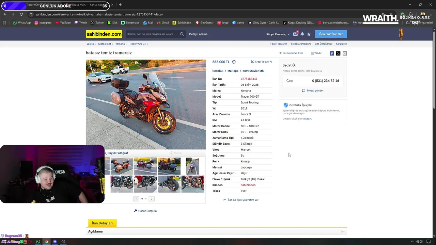Share listing by email icon
The height and width of the screenshot is (245, 436).
345,53
